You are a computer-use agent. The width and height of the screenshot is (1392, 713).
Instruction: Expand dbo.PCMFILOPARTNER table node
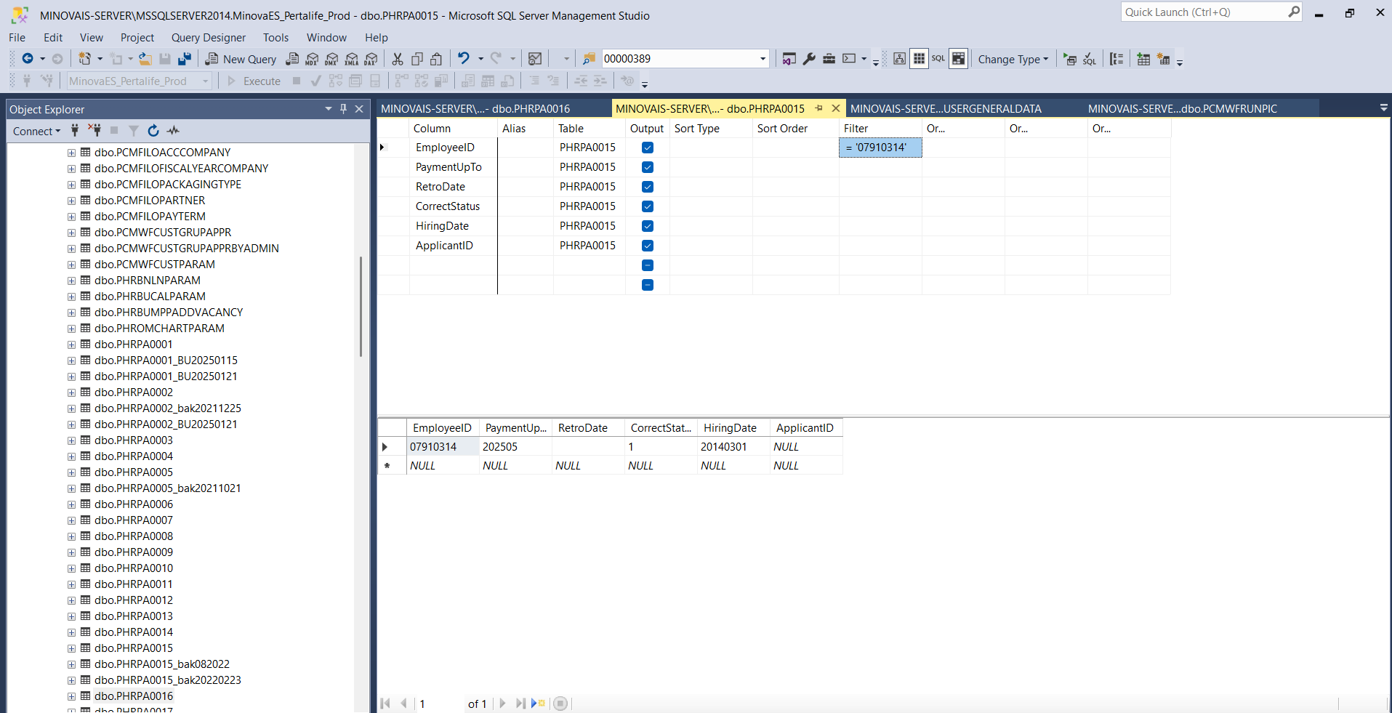click(x=71, y=201)
